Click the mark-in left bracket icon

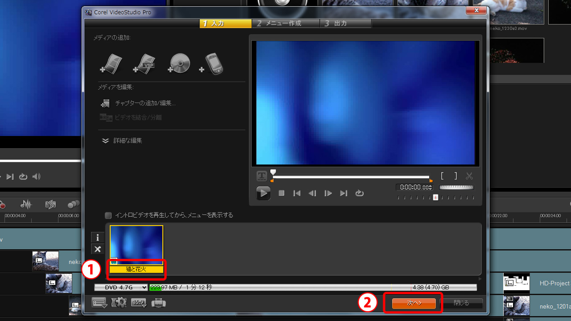[442, 176]
